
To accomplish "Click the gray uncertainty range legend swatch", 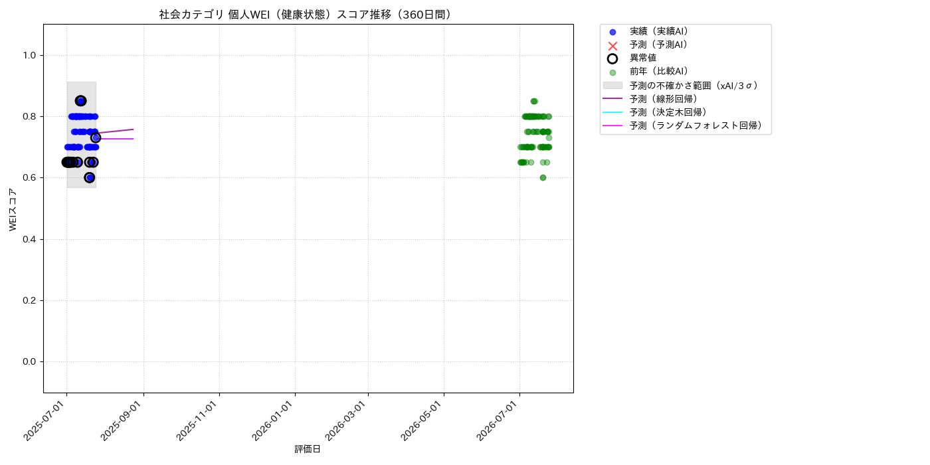I will (612, 86).
